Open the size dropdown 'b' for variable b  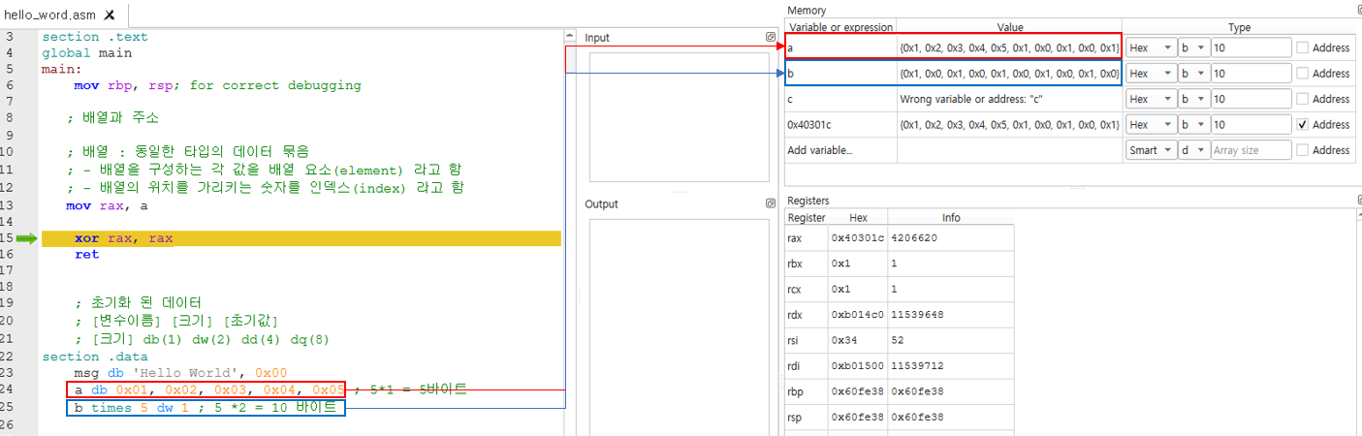click(1193, 74)
